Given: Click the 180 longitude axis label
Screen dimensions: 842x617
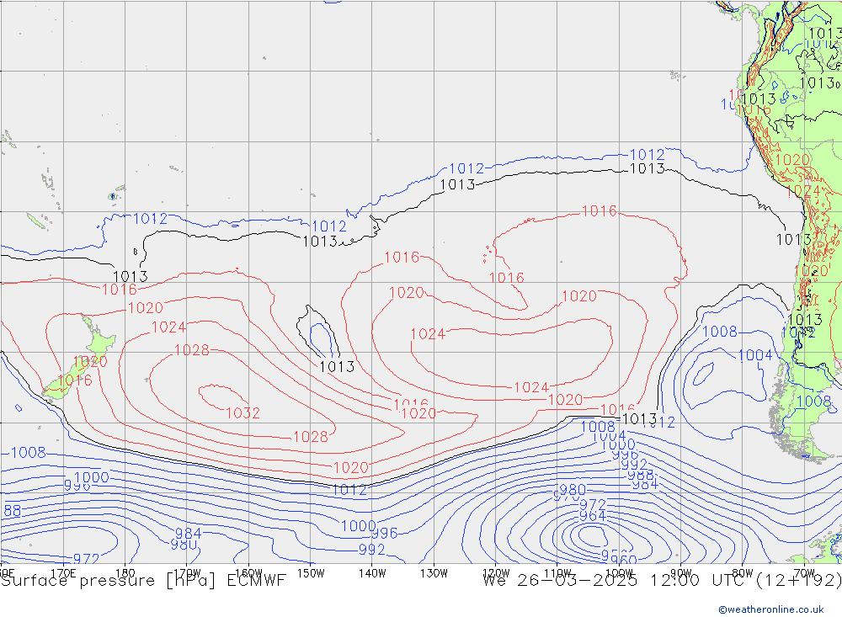Looking at the screenshot, I should (125, 573).
